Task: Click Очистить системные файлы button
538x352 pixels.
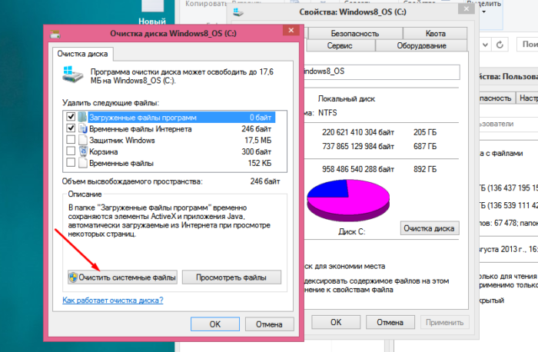Action: click(122, 277)
